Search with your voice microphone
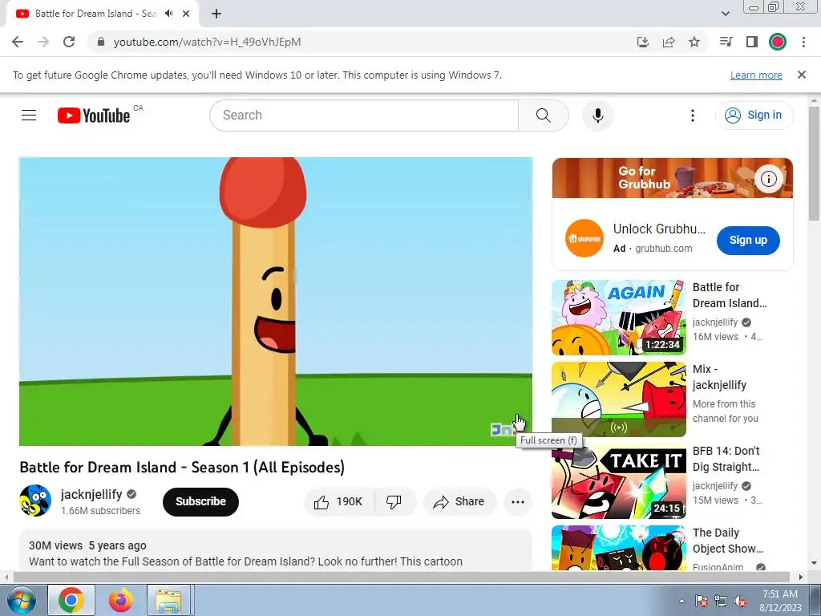The height and width of the screenshot is (616, 821). click(598, 115)
